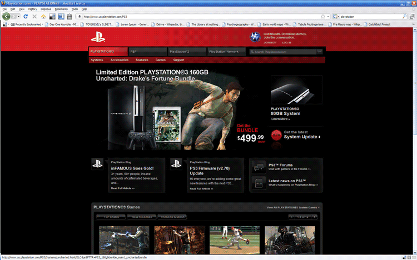417x260 pixels.
Task: Click the grey mailbox toolbar icon
Action: 69,17
